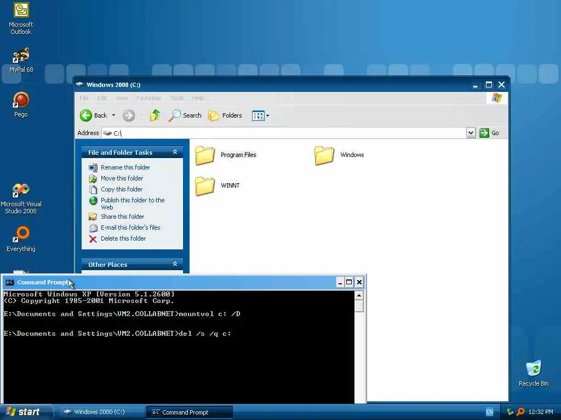The height and width of the screenshot is (420, 561).
Task: Click the Command Prompt scrollbar thumb
Action: pos(359,306)
